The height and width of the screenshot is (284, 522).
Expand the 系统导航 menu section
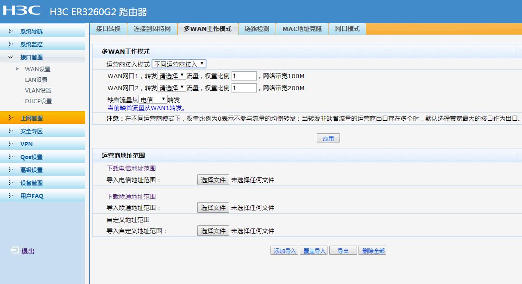pyautogui.click(x=43, y=31)
